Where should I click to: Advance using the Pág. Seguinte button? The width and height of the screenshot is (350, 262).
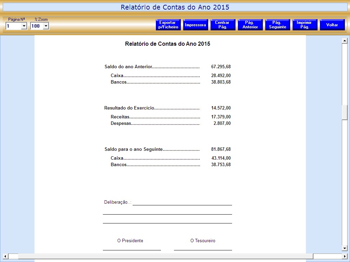[x=278, y=25]
